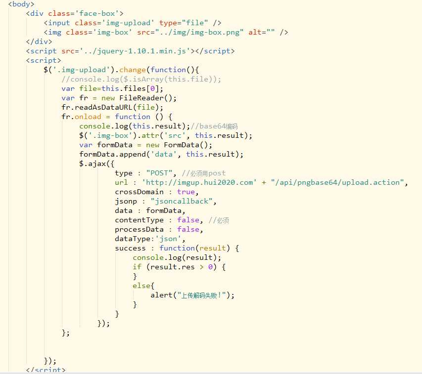Click the img-box.png src attribute
Viewport: 422px width, 374px height.
pos(190,32)
